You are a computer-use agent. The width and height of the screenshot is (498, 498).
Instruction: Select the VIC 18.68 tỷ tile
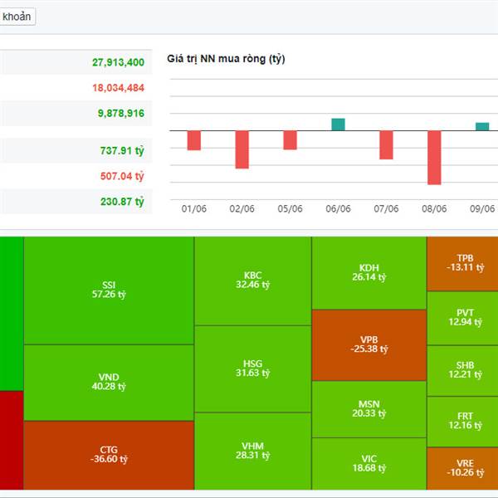point(369,464)
